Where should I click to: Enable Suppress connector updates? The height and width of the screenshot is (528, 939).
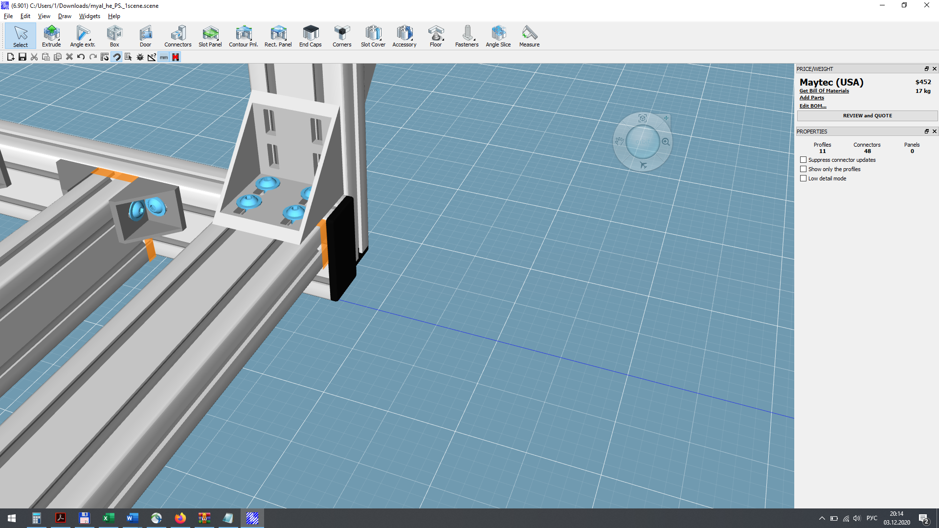pyautogui.click(x=803, y=160)
